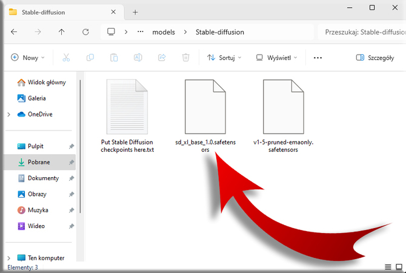This screenshot has width=406, height=273.
Task: Open Dokumenty in the sidebar
Action: click(x=38, y=178)
